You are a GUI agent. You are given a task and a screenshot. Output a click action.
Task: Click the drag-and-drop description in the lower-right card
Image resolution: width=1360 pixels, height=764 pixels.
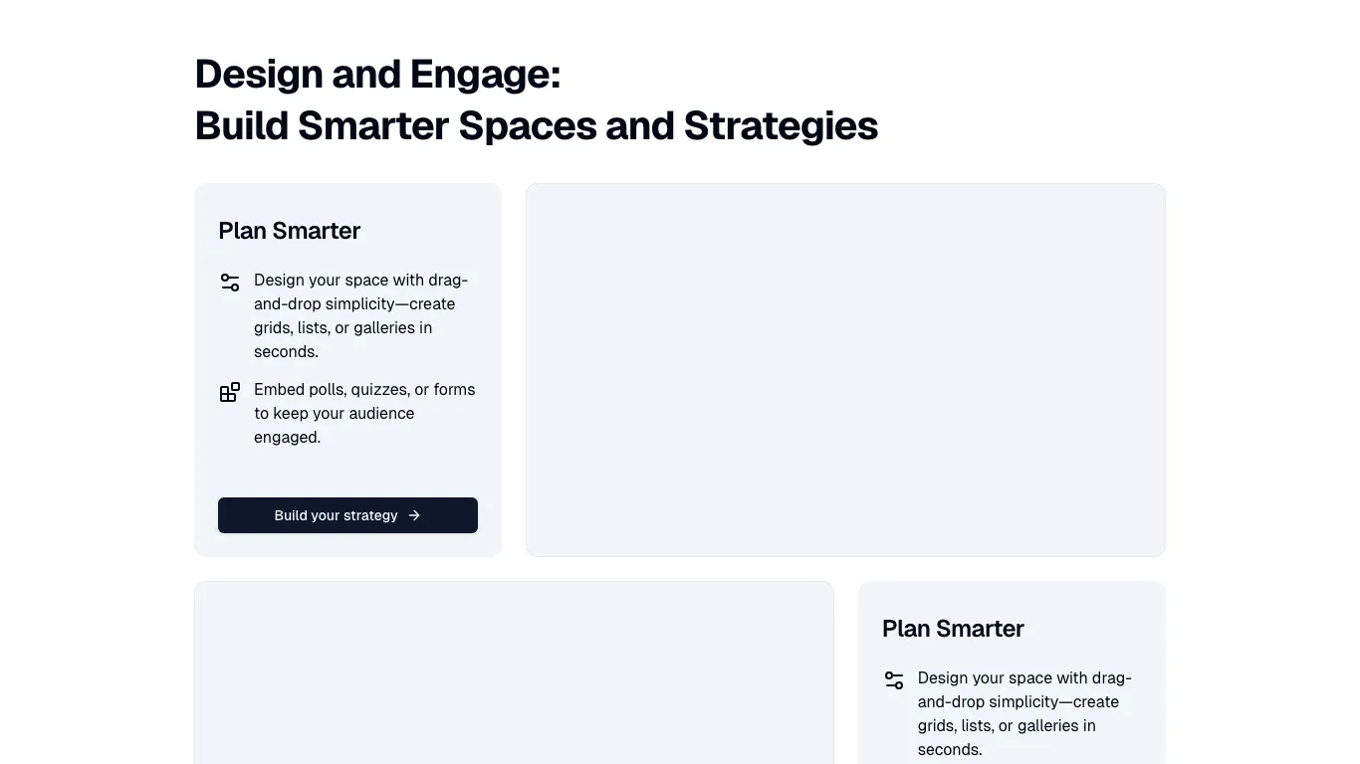(x=1024, y=713)
